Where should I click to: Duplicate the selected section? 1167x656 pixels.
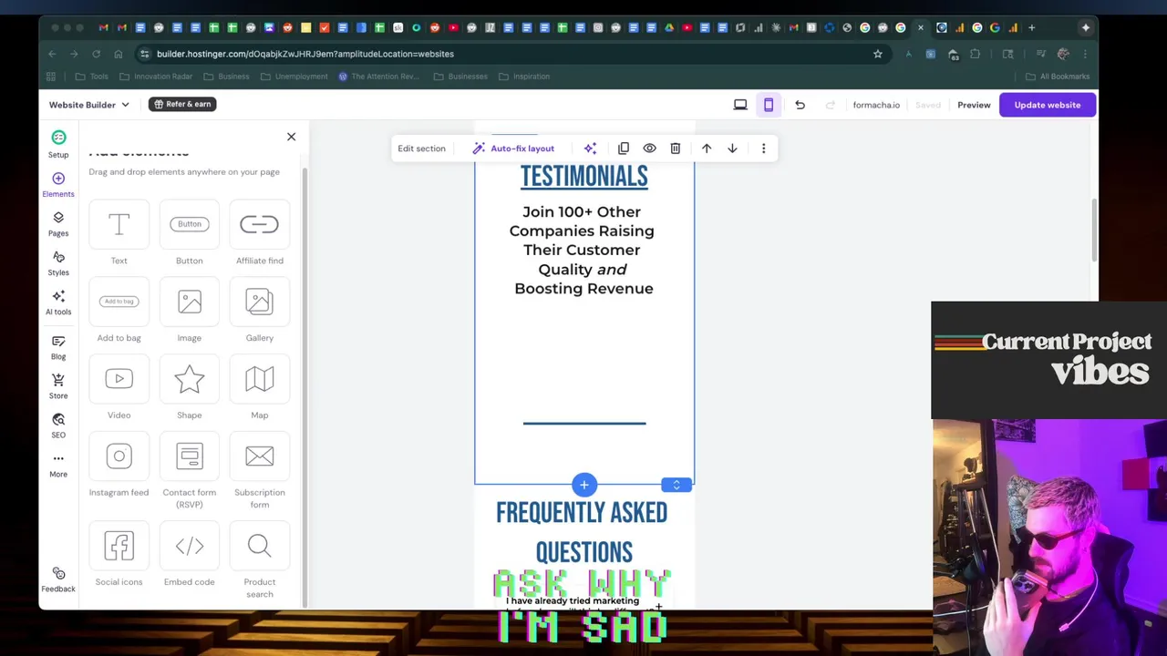pyautogui.click(x=624, y=149)
